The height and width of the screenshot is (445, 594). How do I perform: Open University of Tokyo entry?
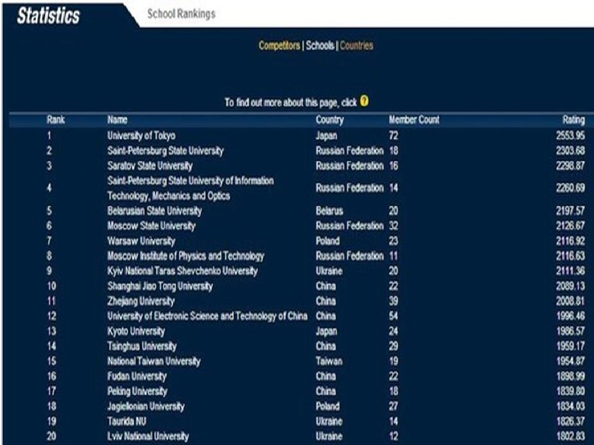point(141,135)
